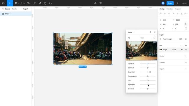The height and width of the screenshot is (106, 189).
Task: Open the Page 1 dropdown
Action: (26, 9)
